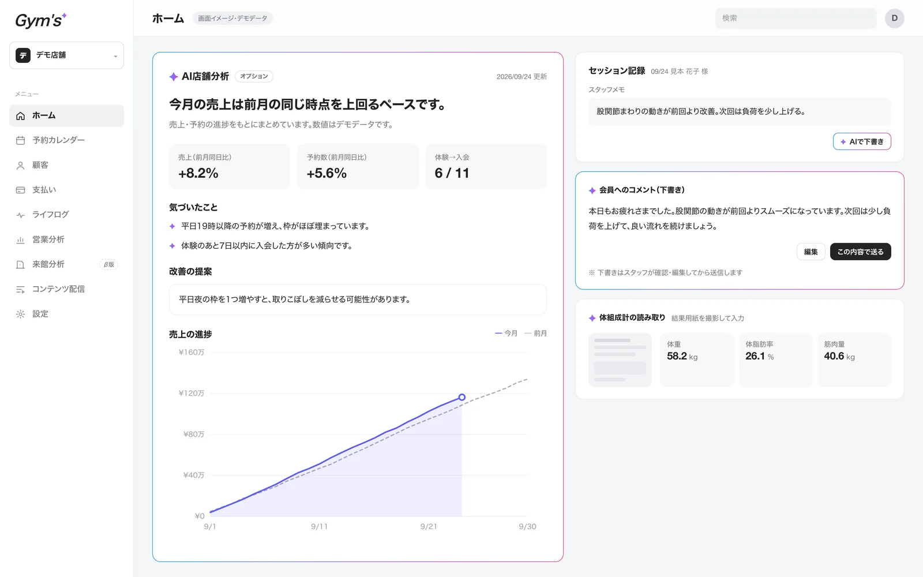Click the AIで下書き button
Screen dimensions: 923x577
862,141
